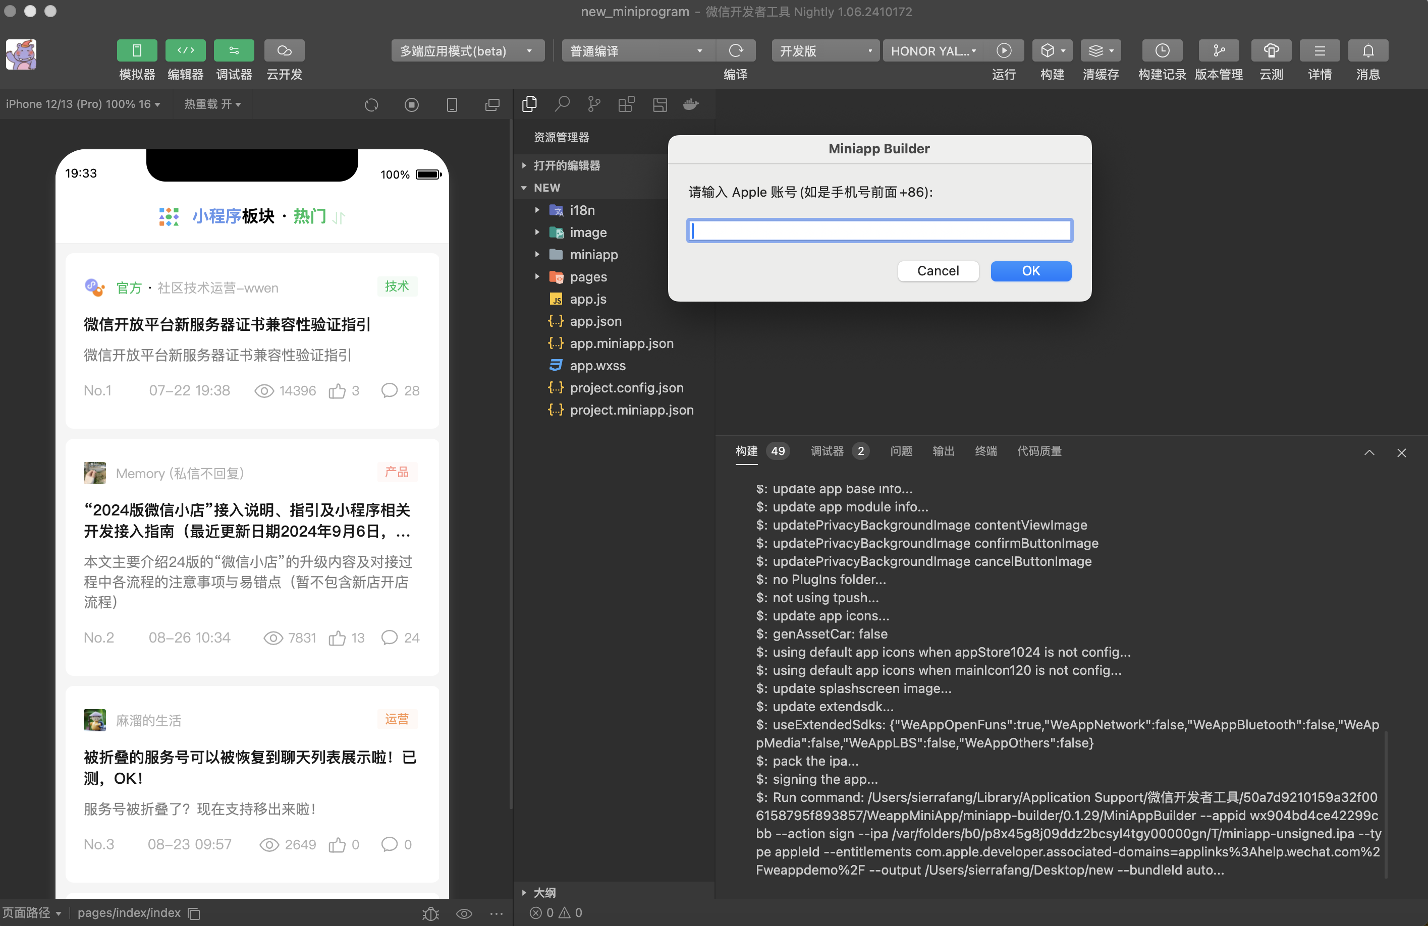Screen dimensions: 1428x926
Task: Click Cancel in Miniapp Builder dialog
Action: [x=938, y=270]
